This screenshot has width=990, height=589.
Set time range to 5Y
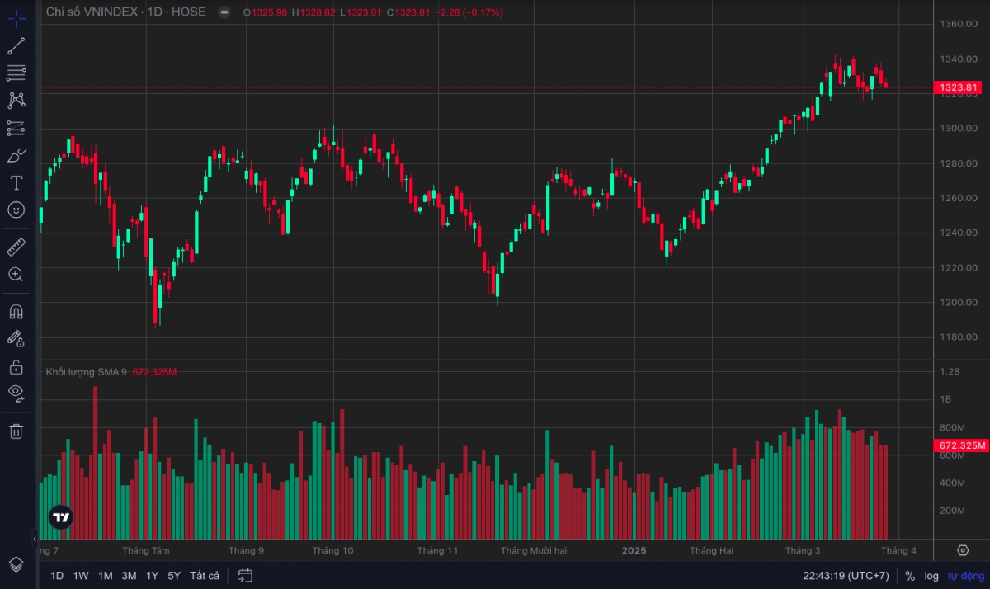click(174, 575)
